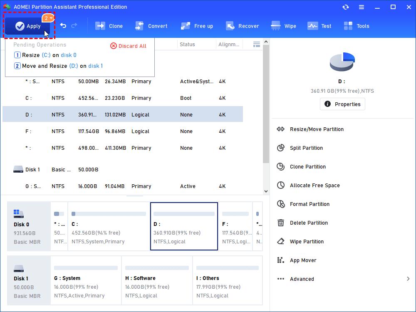Select I: Others block on Disk 1
The image size is (416, 312).
tap(228, 280)
